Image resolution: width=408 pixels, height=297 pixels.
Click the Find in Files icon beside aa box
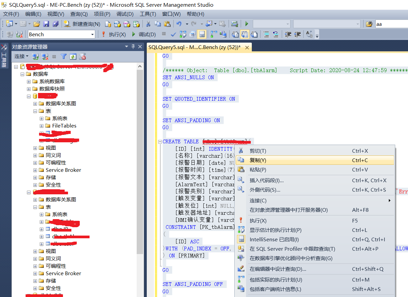(x=369, y=24)
